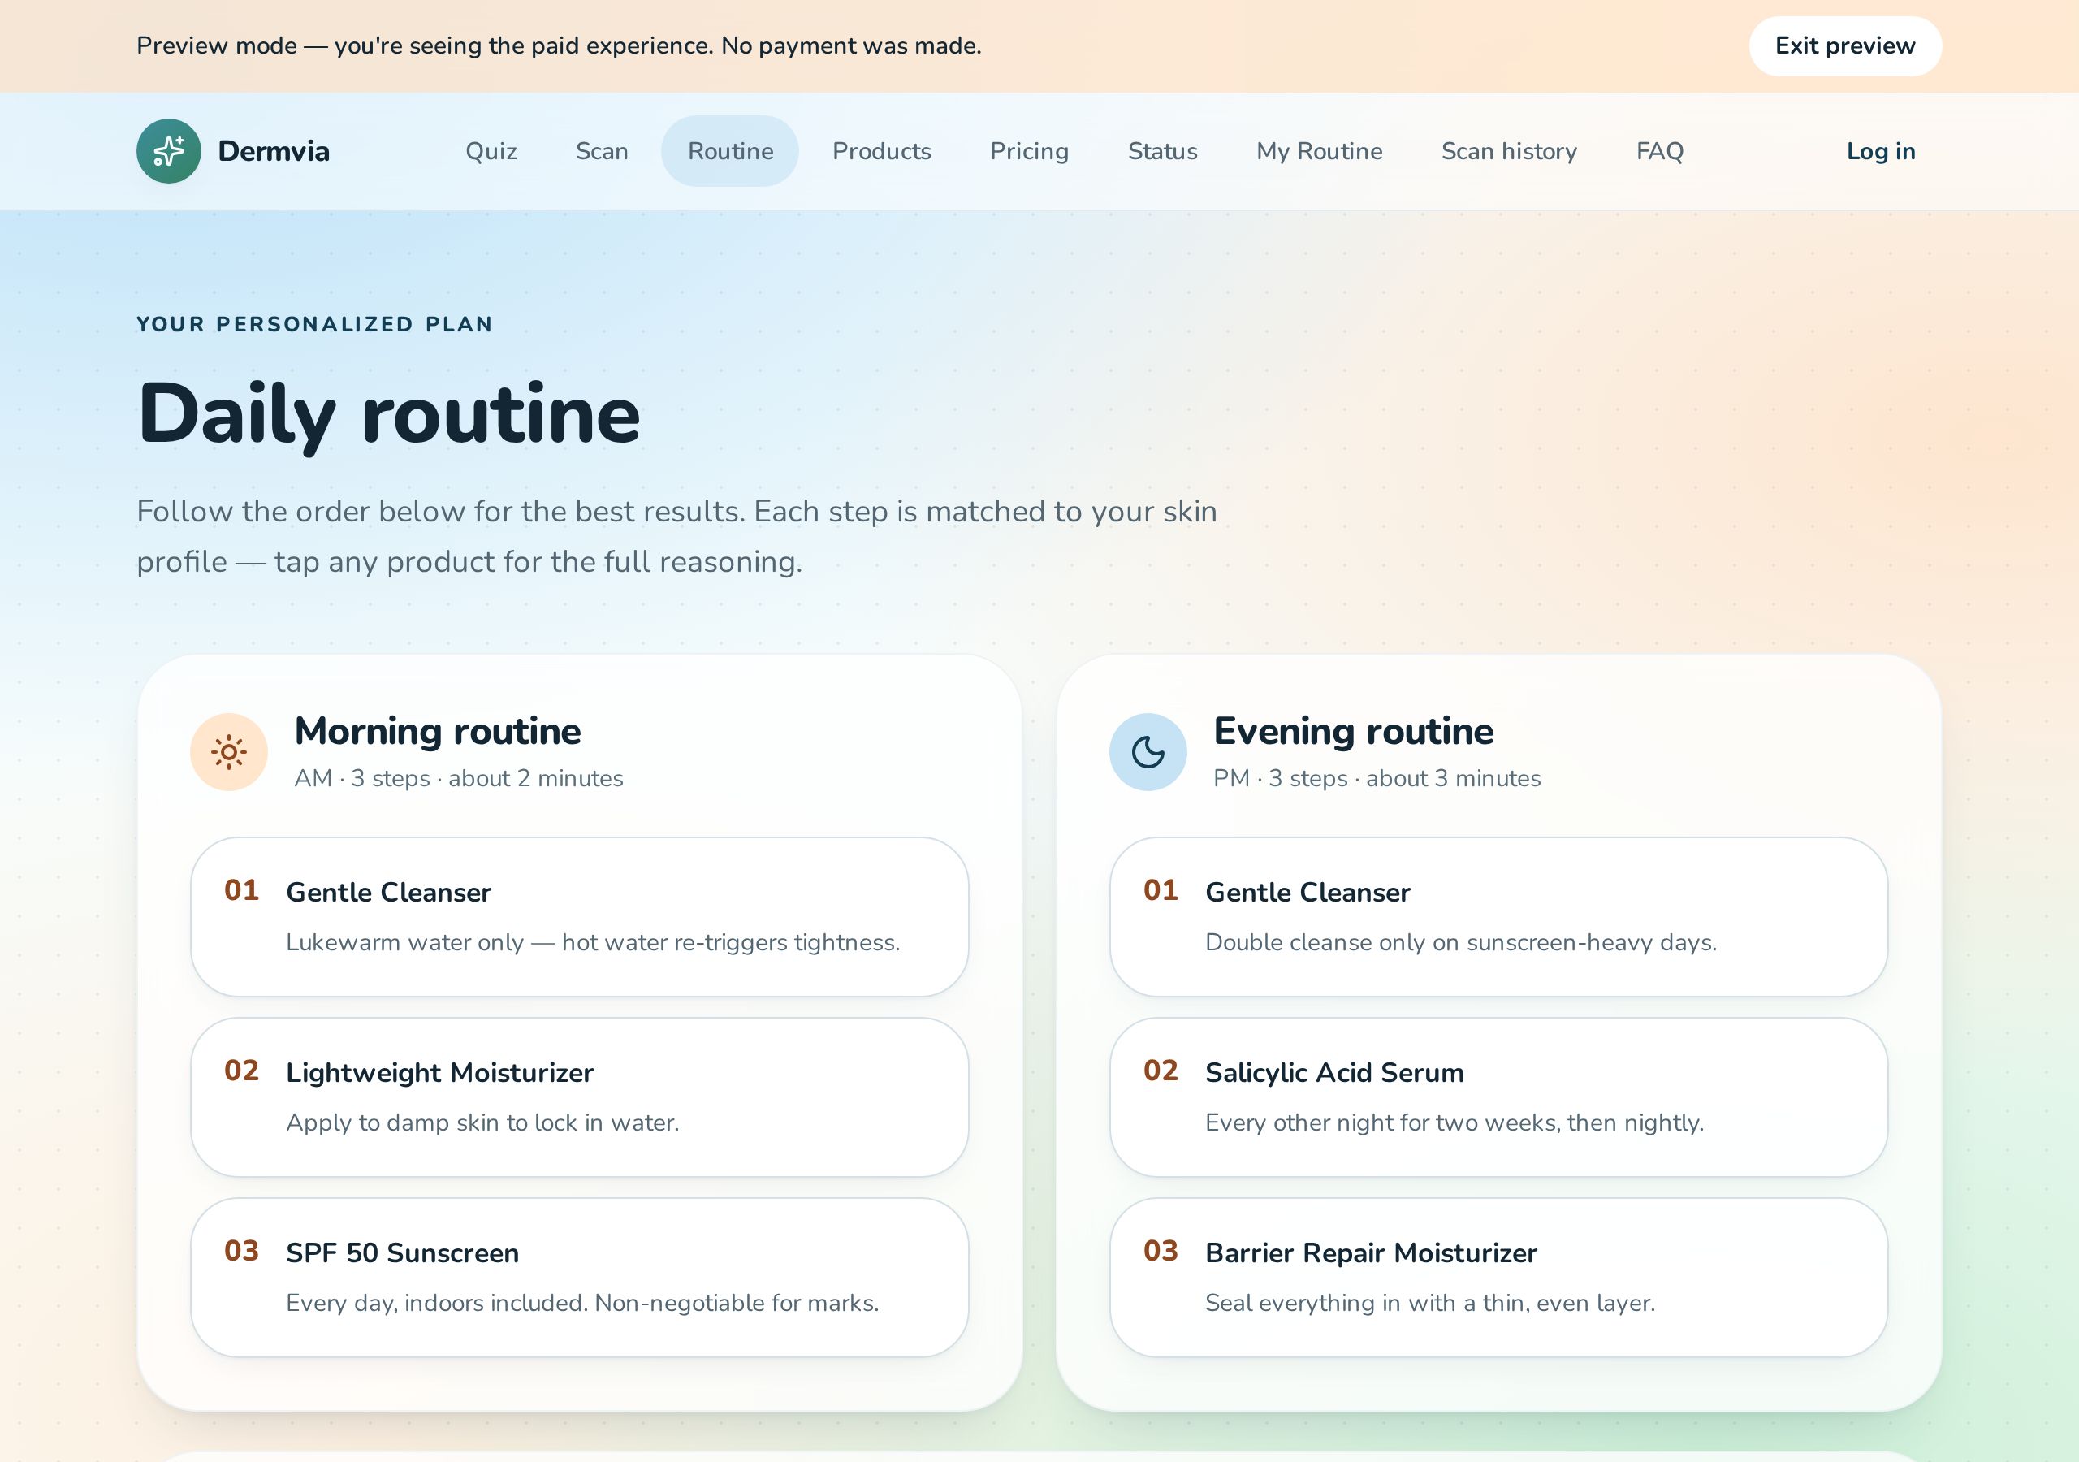Click 'Apply to damp skin' tip
The width and height of the screenshot is (2079, 1462).
coord(482,1122)
